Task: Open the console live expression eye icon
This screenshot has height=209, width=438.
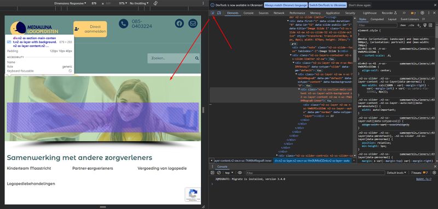Action: [x=240, y=172]
